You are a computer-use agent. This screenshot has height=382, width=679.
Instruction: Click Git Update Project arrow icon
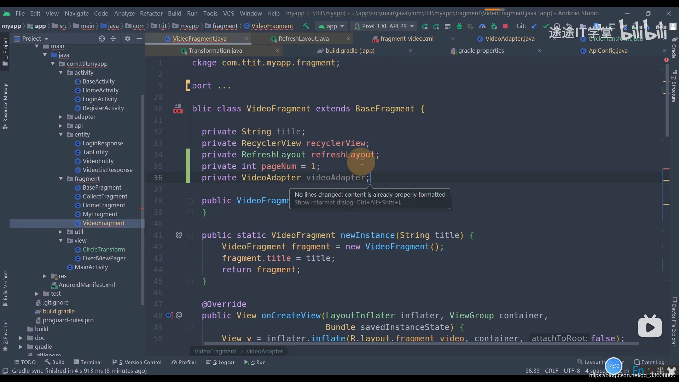pos(534,26)
